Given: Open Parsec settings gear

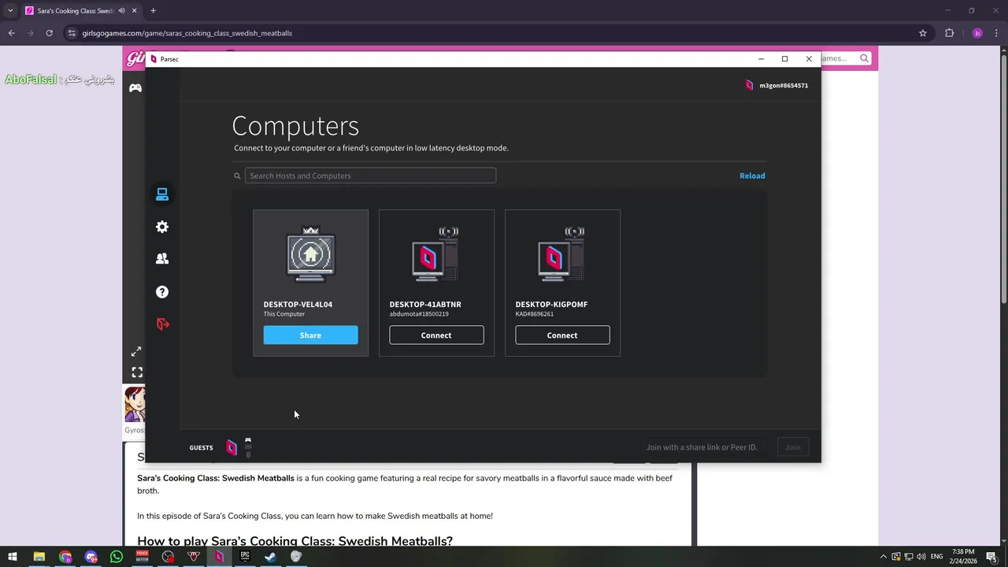Looking at the screenshot, I should pos(162,227).
